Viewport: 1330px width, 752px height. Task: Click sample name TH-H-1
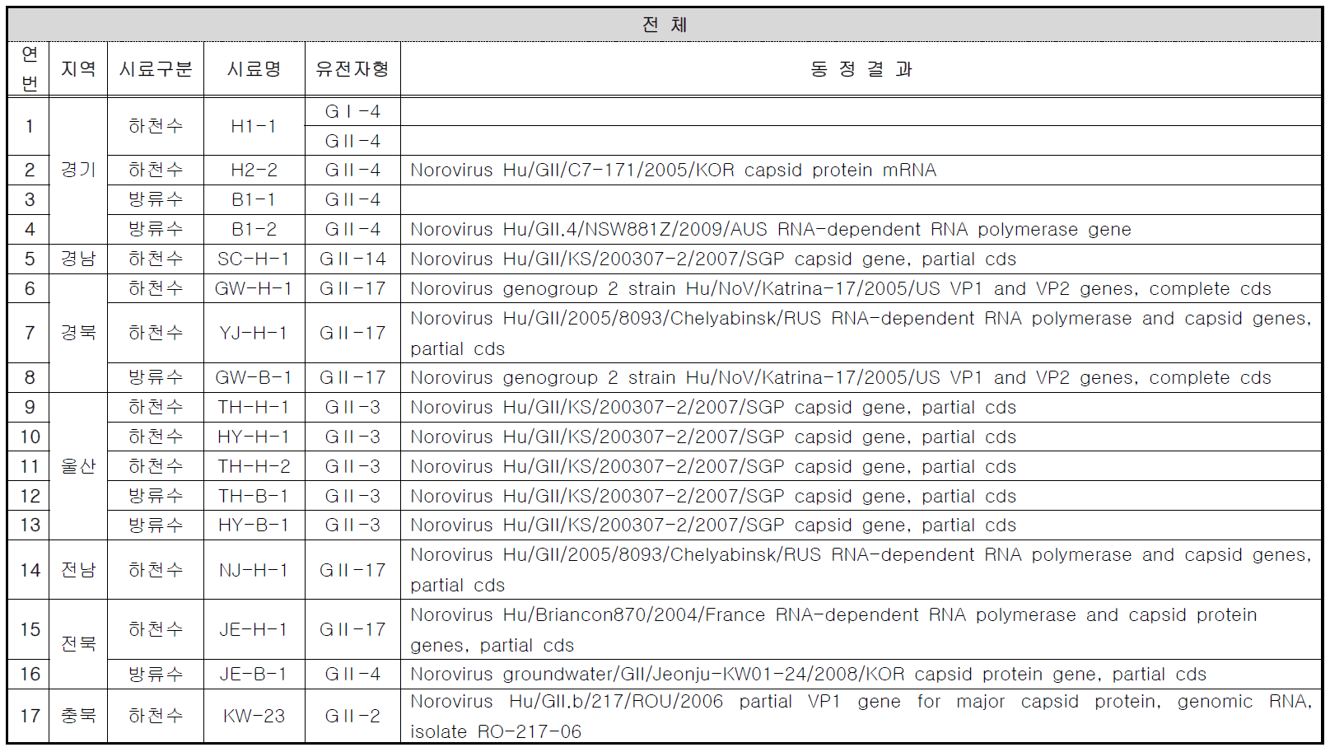tap(254, 407)
